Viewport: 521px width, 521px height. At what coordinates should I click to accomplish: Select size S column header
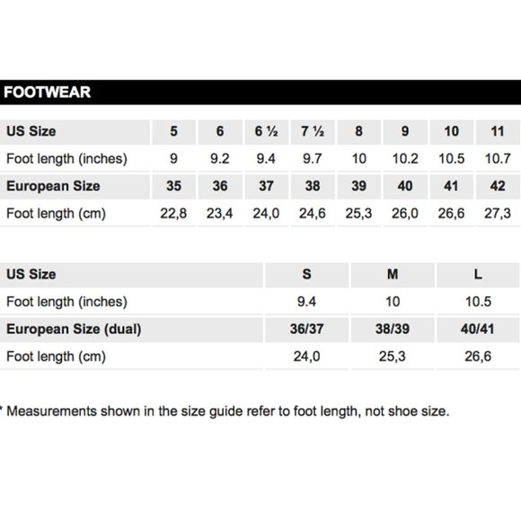pos(306,275)
